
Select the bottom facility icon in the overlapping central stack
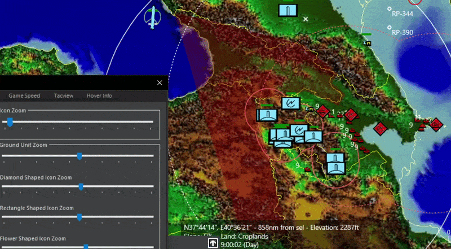284,145
